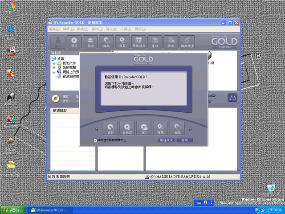Click the taskbar clock showing 06:32
This screenshot has height=214, width=285.
click(274, 210)
